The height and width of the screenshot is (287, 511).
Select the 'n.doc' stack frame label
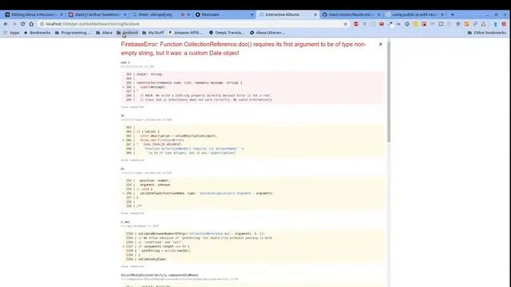125,222
